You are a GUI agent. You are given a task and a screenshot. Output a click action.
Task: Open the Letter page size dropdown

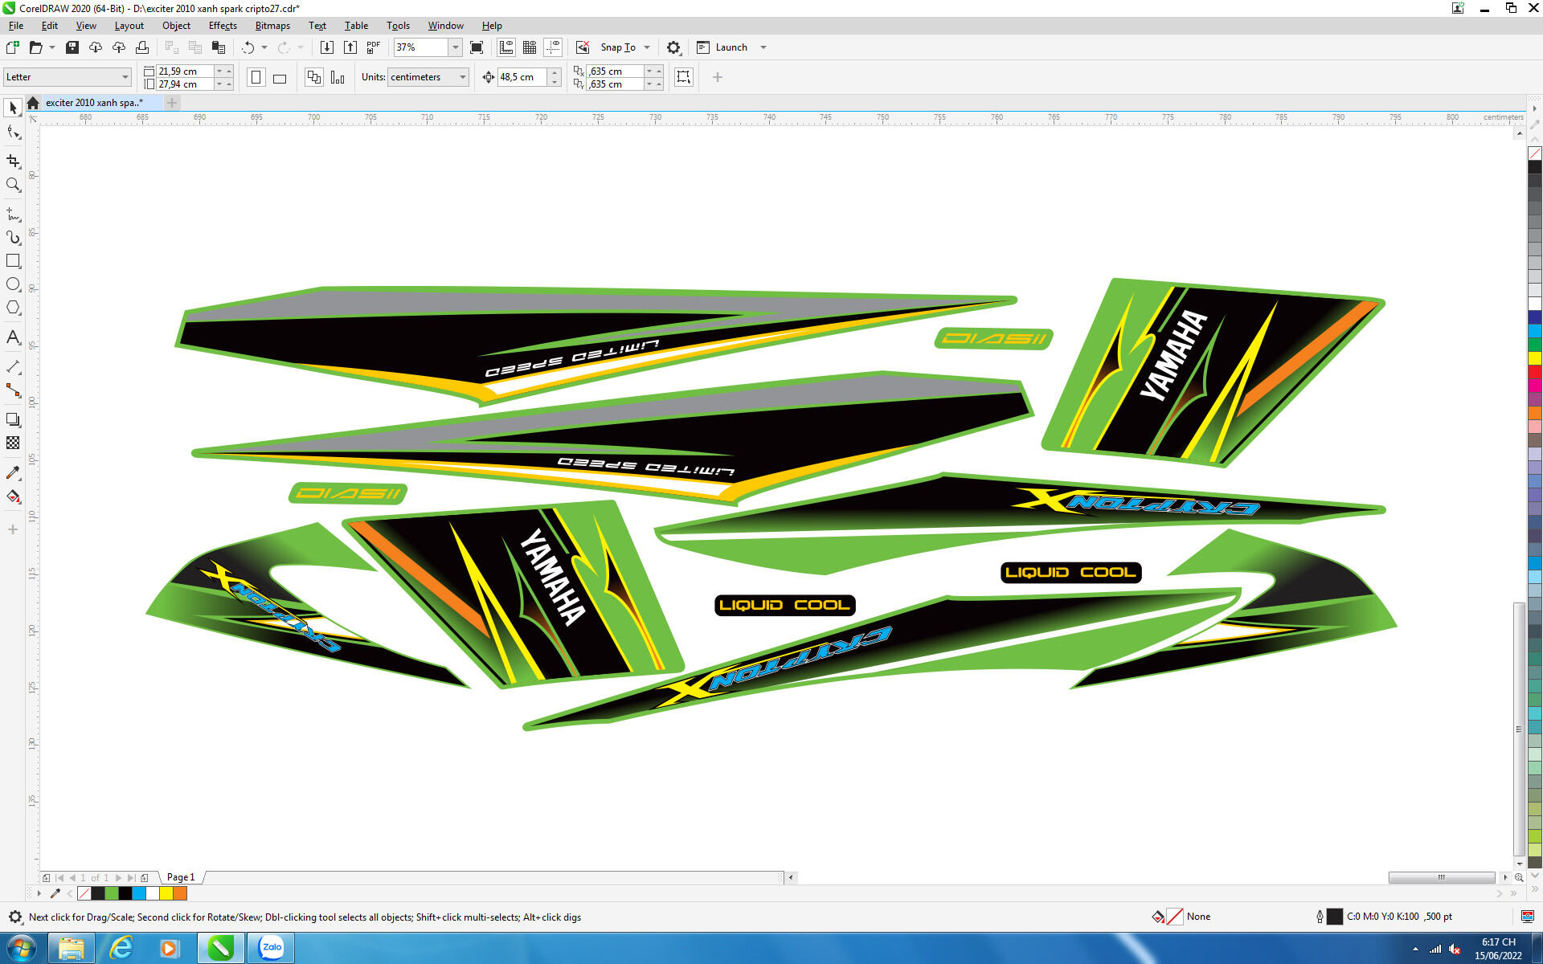click(x=68, y=77)
